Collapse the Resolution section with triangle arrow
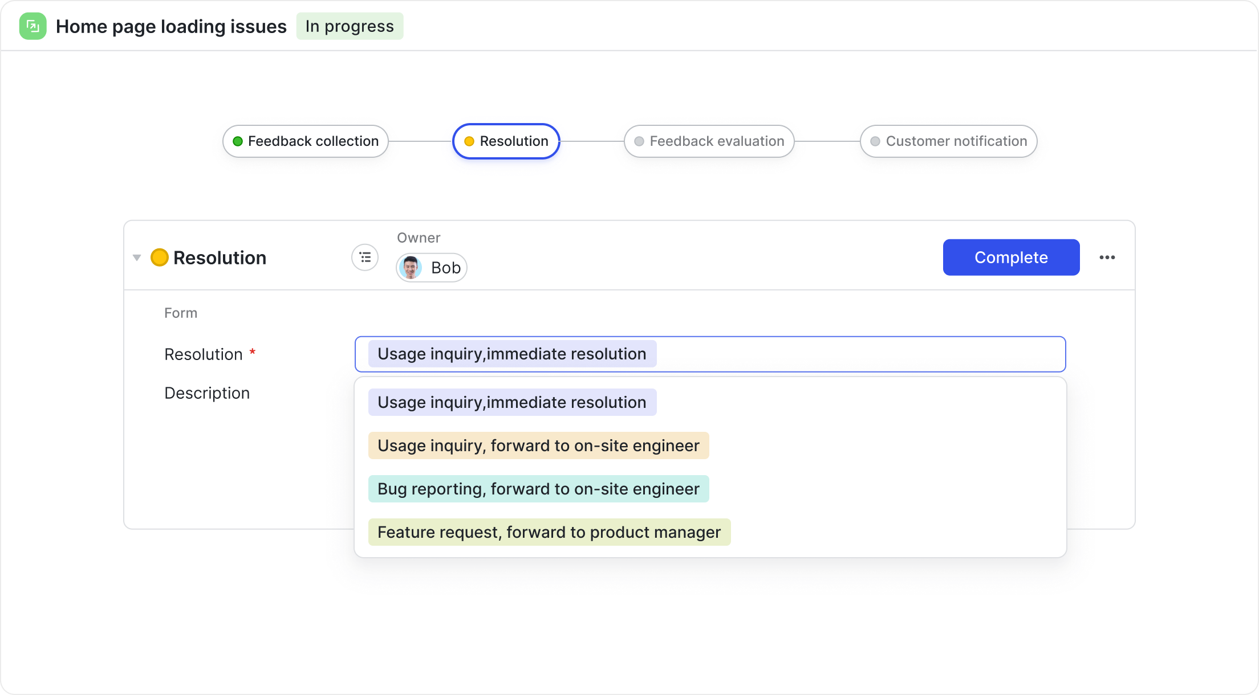 pos(137,257)
